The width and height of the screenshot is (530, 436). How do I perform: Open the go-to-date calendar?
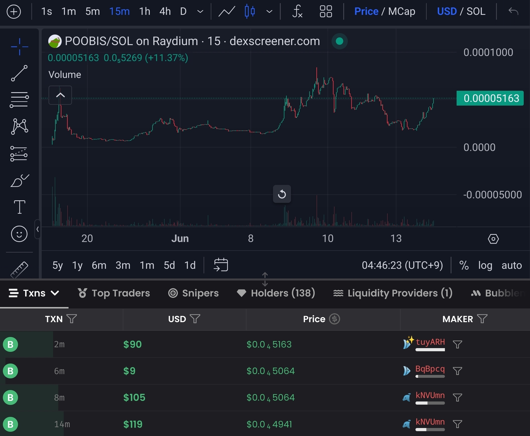(x=221, y=265)
